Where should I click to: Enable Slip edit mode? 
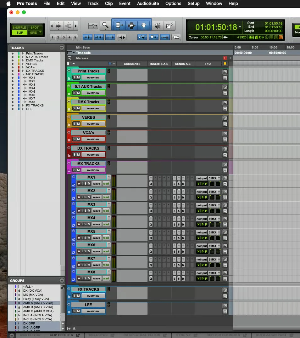19,32
